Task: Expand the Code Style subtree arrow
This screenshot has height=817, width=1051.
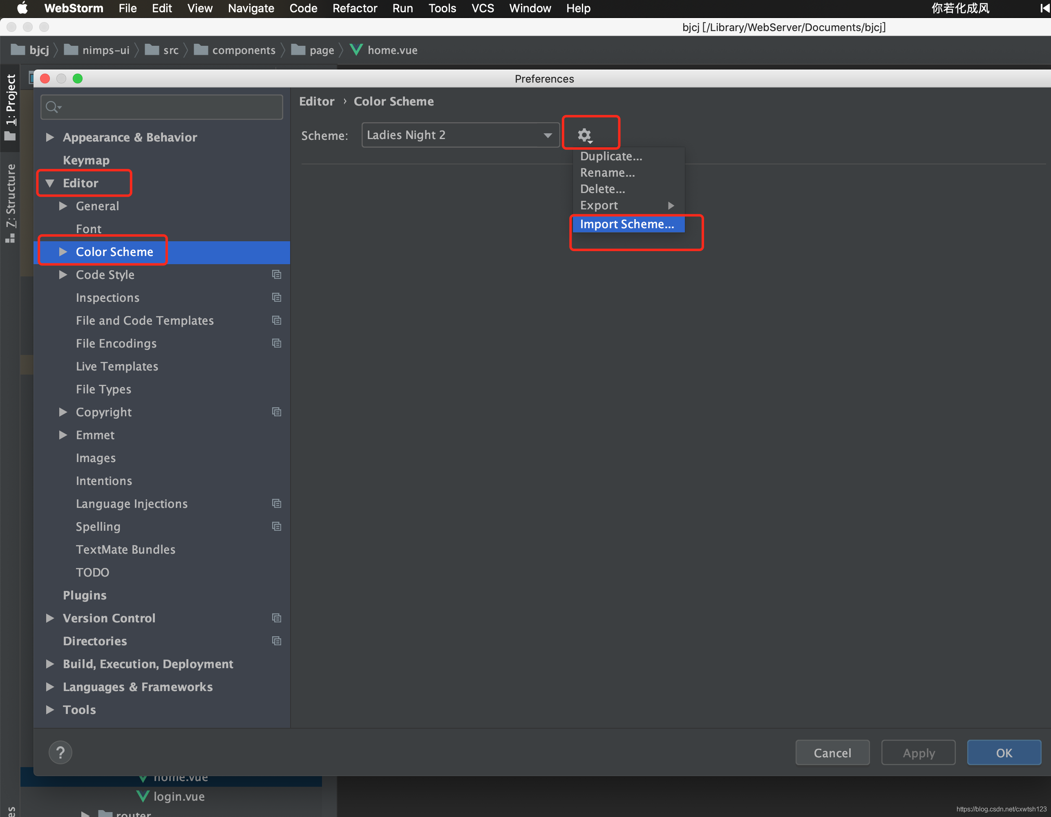Action: click(x=63, y=274)
